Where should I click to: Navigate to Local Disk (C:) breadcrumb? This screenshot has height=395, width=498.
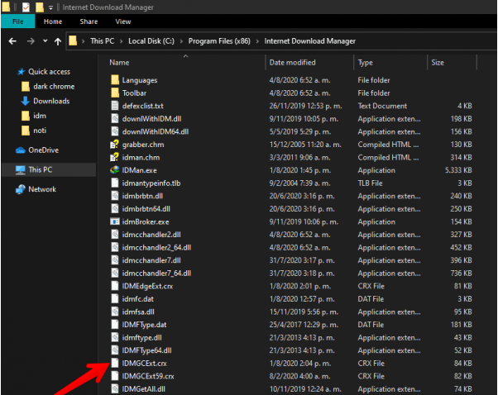tap(151, 41)
